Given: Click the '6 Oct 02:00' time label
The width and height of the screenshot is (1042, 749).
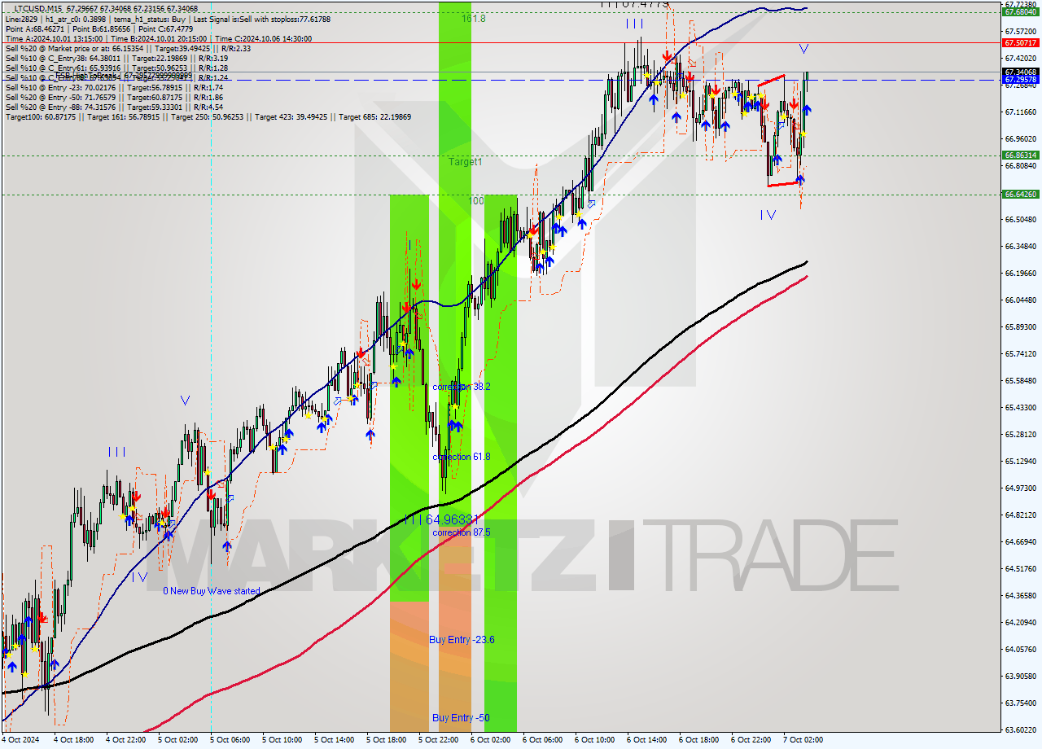Looking at the screenshot, I should tap(490, 740).
